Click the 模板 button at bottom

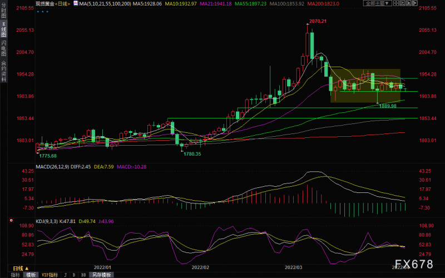pyautogui.click(x=30, y=275)
